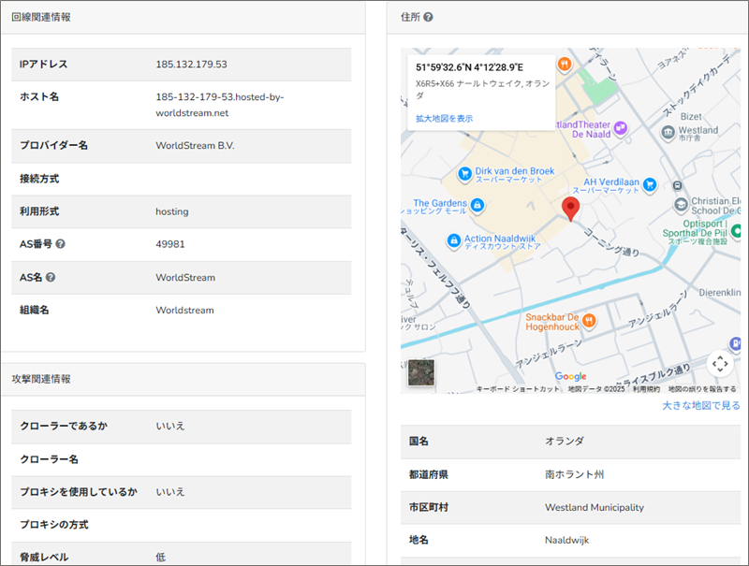Click the Google logo on the map
Screen dimensions: 749x566
pos(570,376)
